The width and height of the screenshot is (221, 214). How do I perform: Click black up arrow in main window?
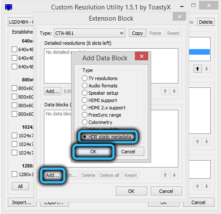[197, 69]
